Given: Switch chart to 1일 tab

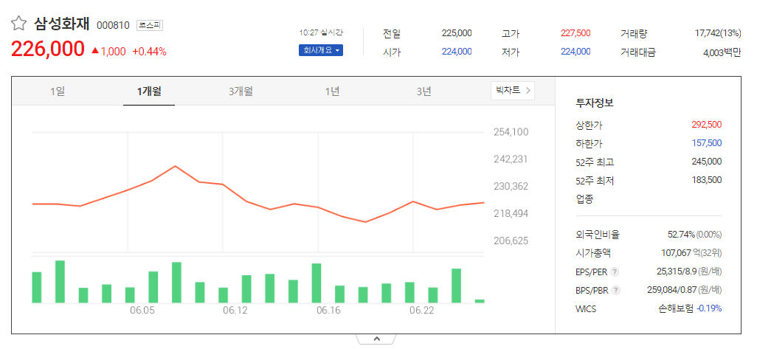Looking at the screenshot, I should 58,91.
